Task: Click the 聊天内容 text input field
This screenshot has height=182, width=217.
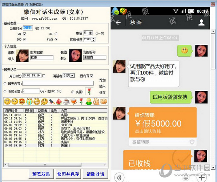Action: [58, 83]
